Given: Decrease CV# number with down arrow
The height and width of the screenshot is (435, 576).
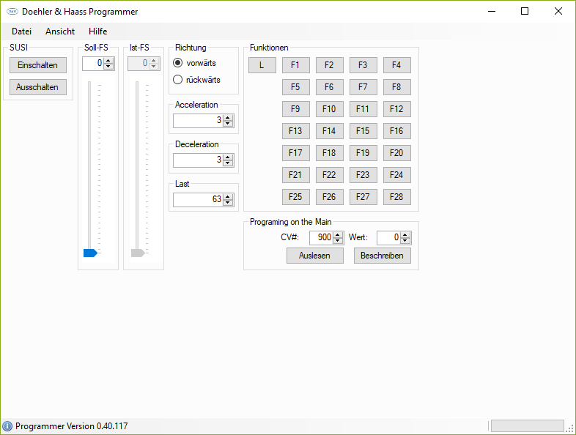Looking at the screenshot, I should [338, 241].
